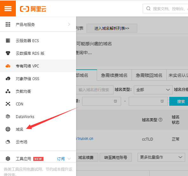Viewport: 188px width, 176px height.
Task: Click the end date input field
Action: pyautogui.click(x=148, y=101)
